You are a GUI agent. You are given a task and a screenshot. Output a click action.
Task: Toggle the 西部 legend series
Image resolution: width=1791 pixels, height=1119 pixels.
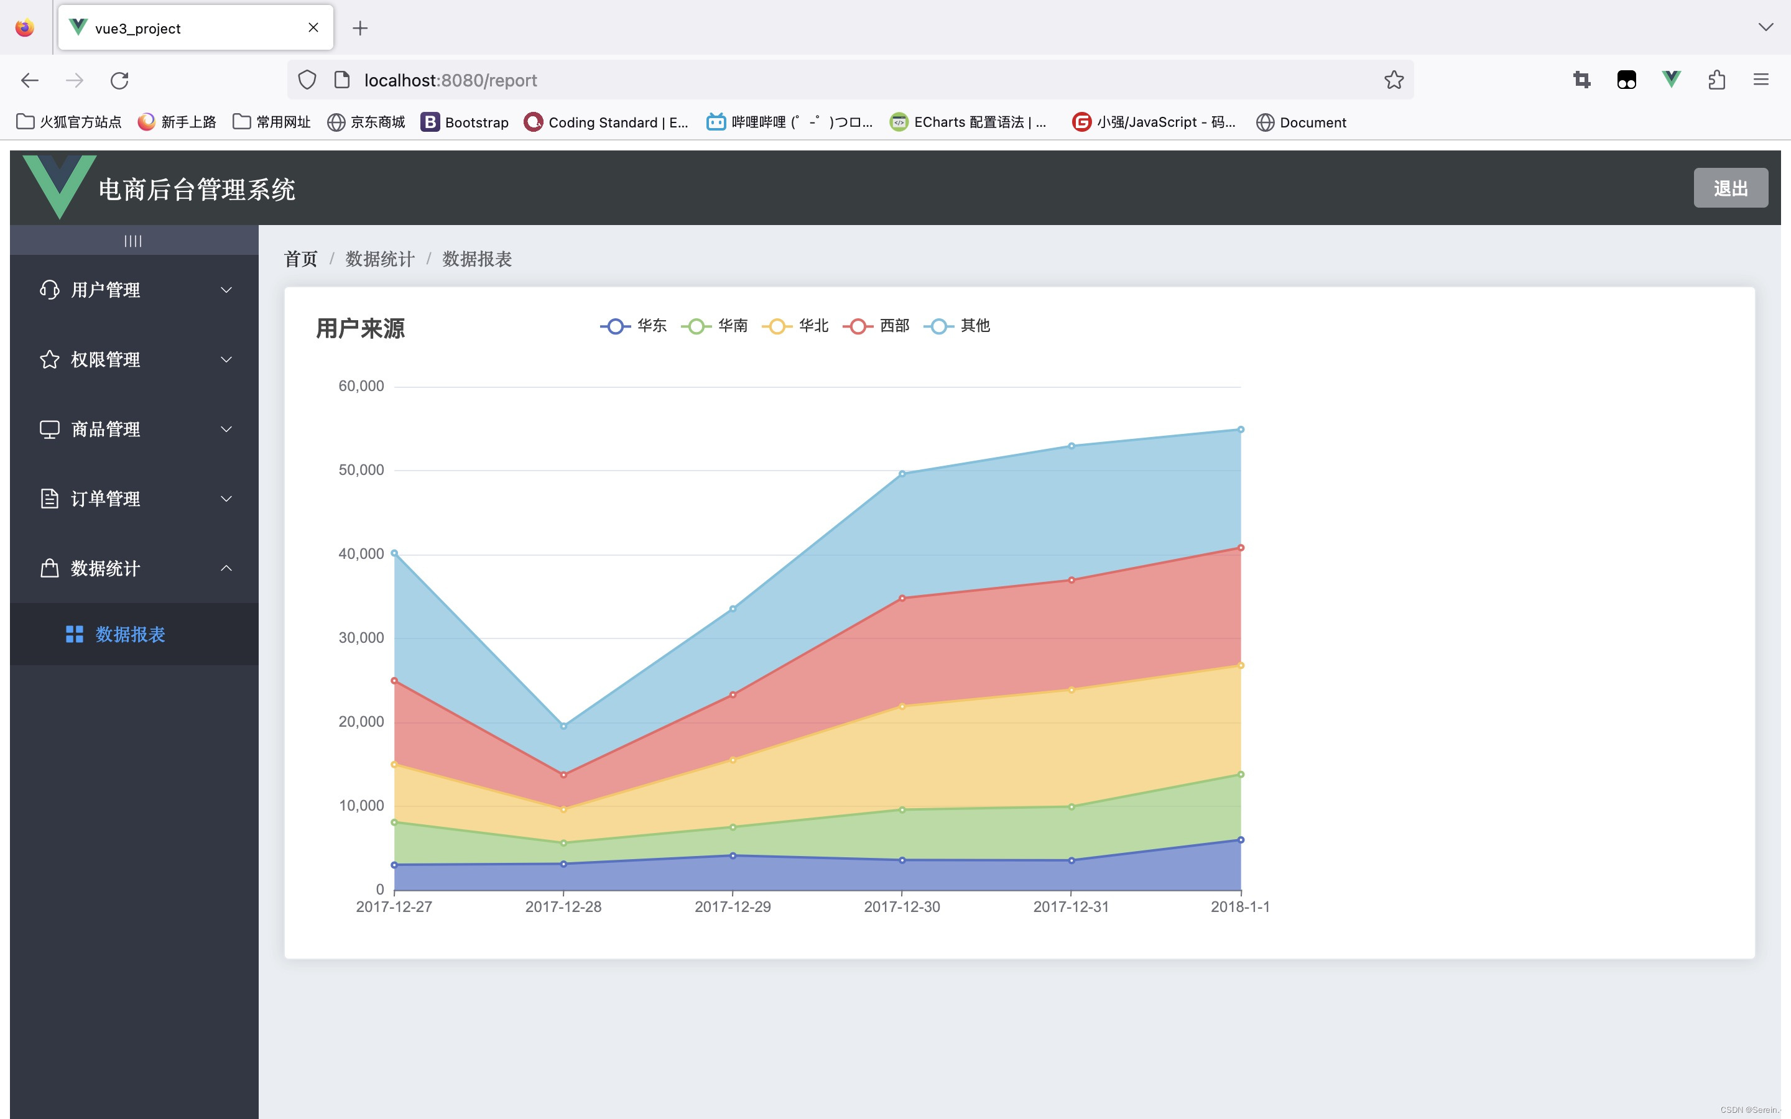click(876, 326)
